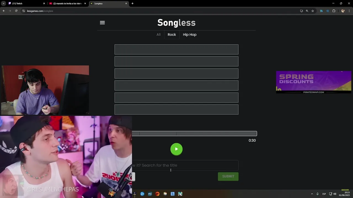Open the RSI Launcher from taskbar

pos(150,194)
